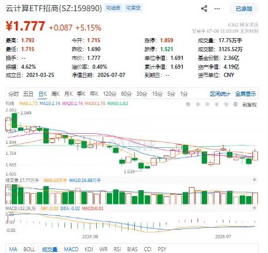Switch to the 30分 interval tab
The height and width of the screenshot is (253, 268).
[142, 94]
